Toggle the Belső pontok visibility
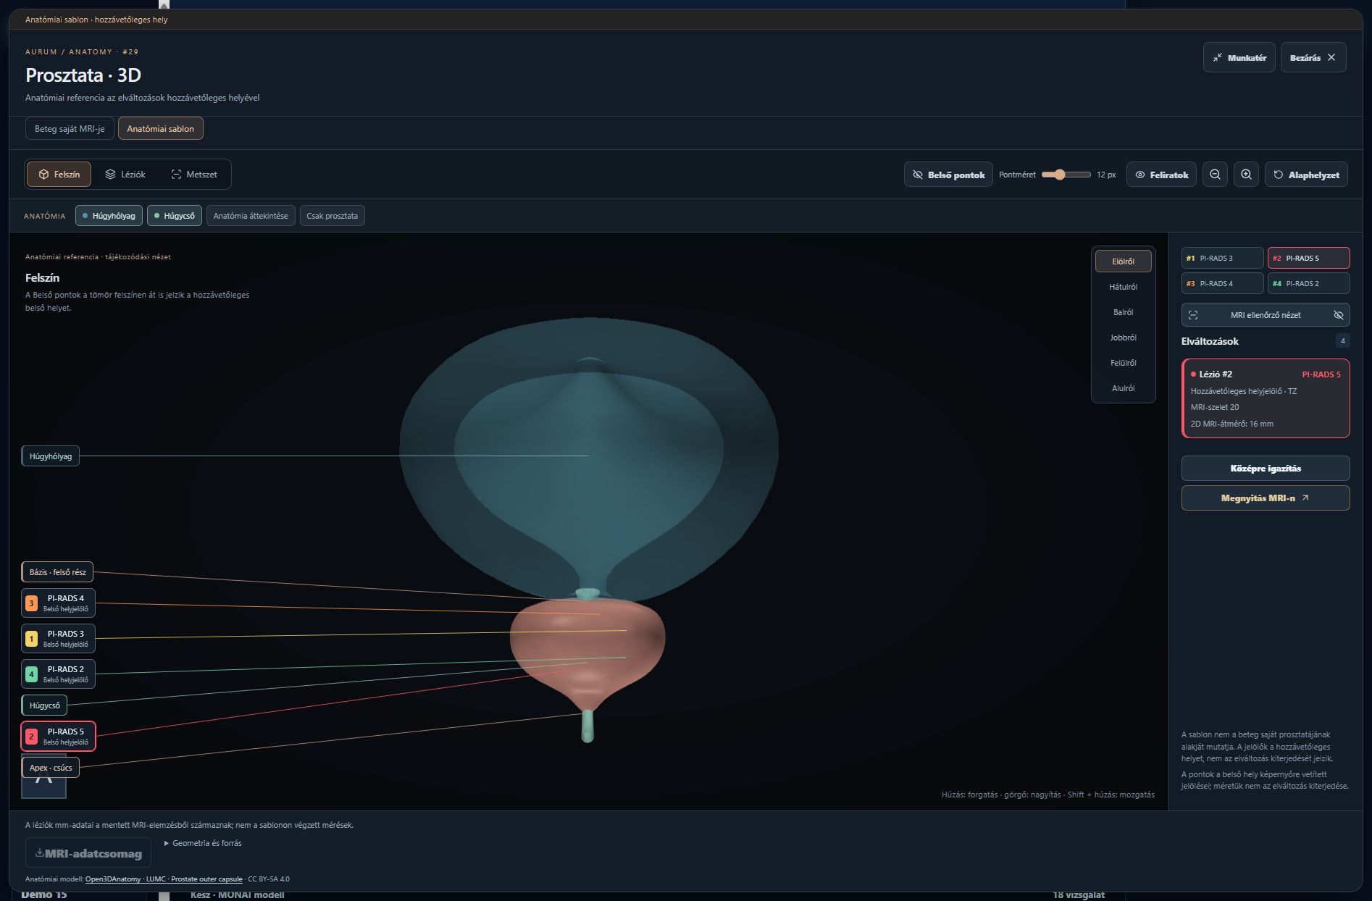1372x901 pixels. click(948, 175)
